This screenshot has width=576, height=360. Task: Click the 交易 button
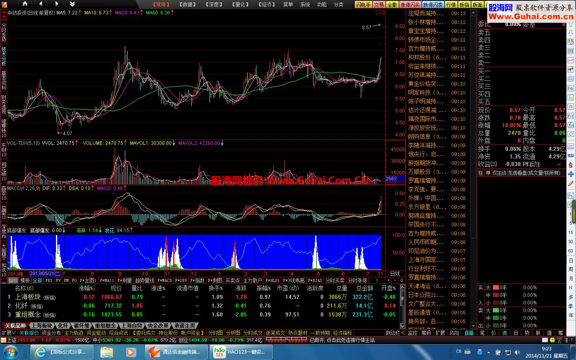[x=379, y=5]
